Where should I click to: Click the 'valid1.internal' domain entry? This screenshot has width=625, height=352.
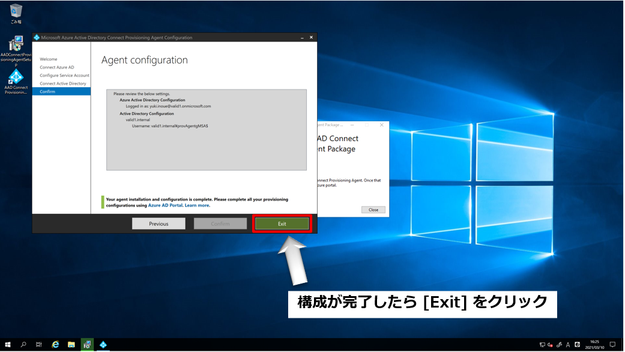point(138,120)
